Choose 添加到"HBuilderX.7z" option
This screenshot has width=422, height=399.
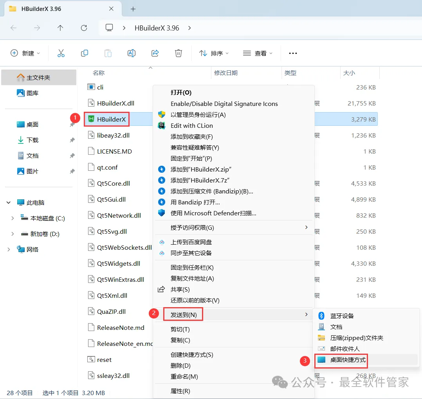[x=200, y=180]
